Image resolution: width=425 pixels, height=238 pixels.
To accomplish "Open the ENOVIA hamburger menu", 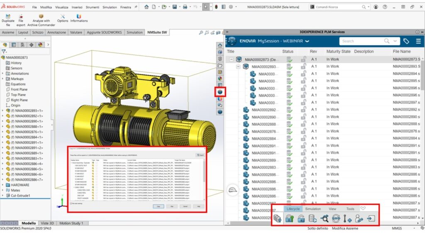I will coord(418,41).
